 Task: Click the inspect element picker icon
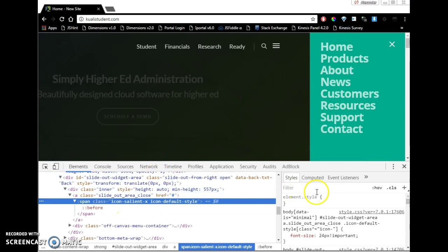click(x=45, y=167)
